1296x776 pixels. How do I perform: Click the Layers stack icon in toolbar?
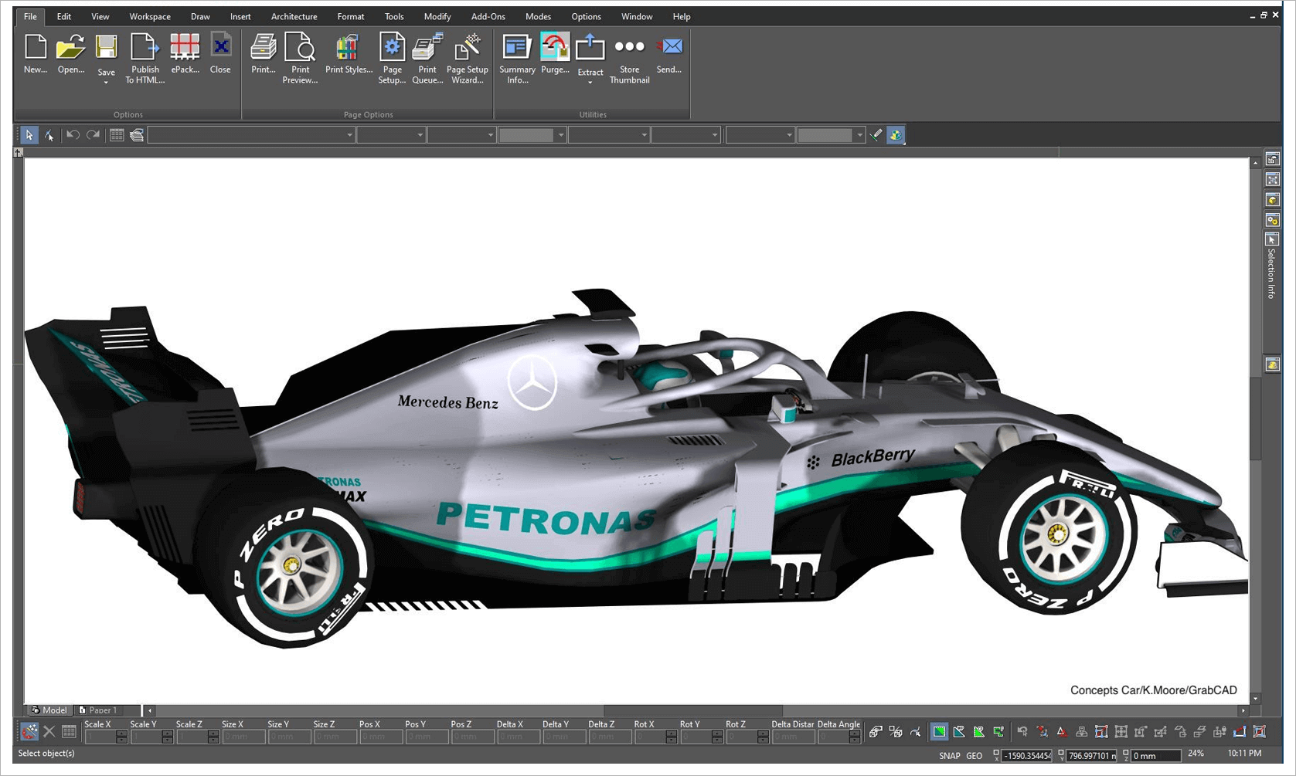click(x=137, y=135)
